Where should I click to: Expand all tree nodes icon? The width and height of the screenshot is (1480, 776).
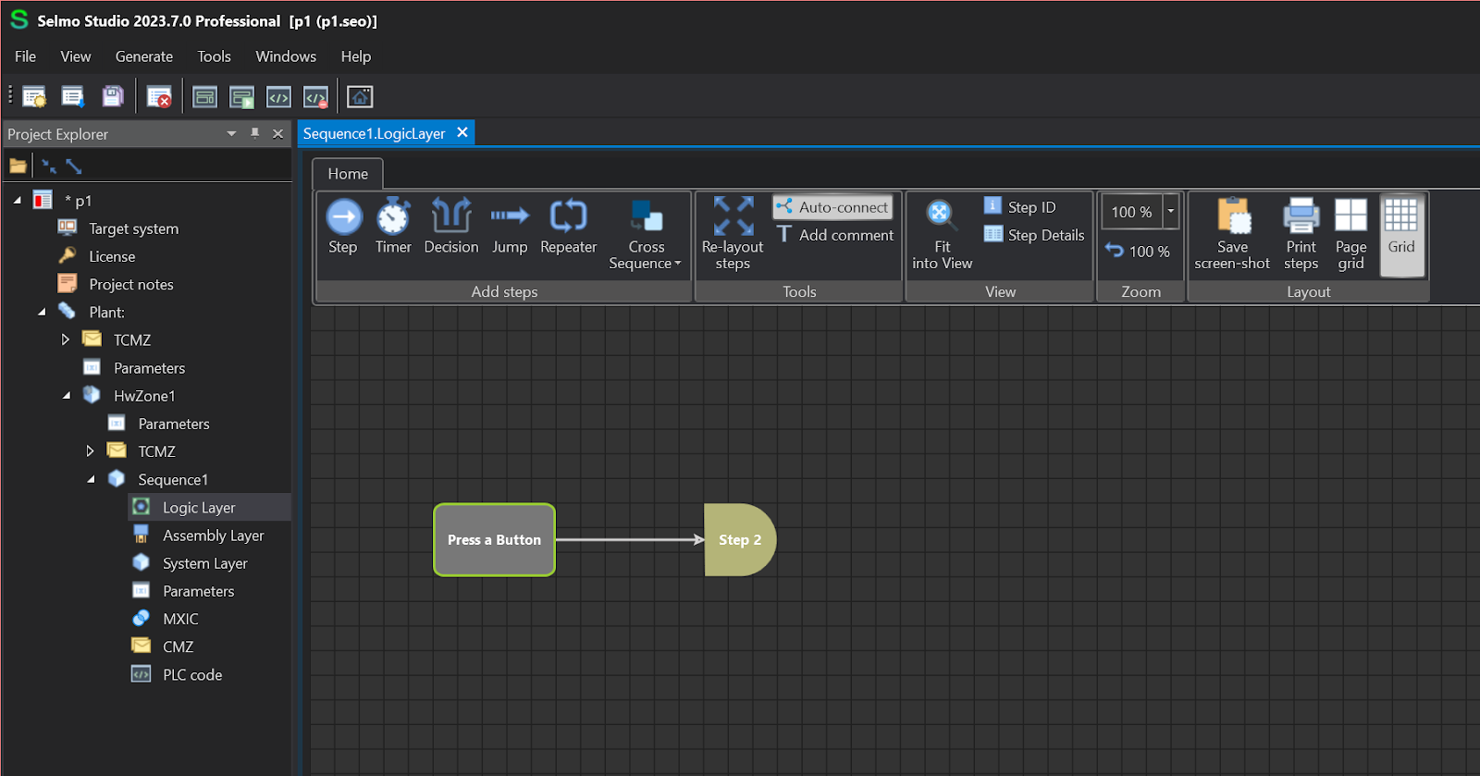(74, 166)
